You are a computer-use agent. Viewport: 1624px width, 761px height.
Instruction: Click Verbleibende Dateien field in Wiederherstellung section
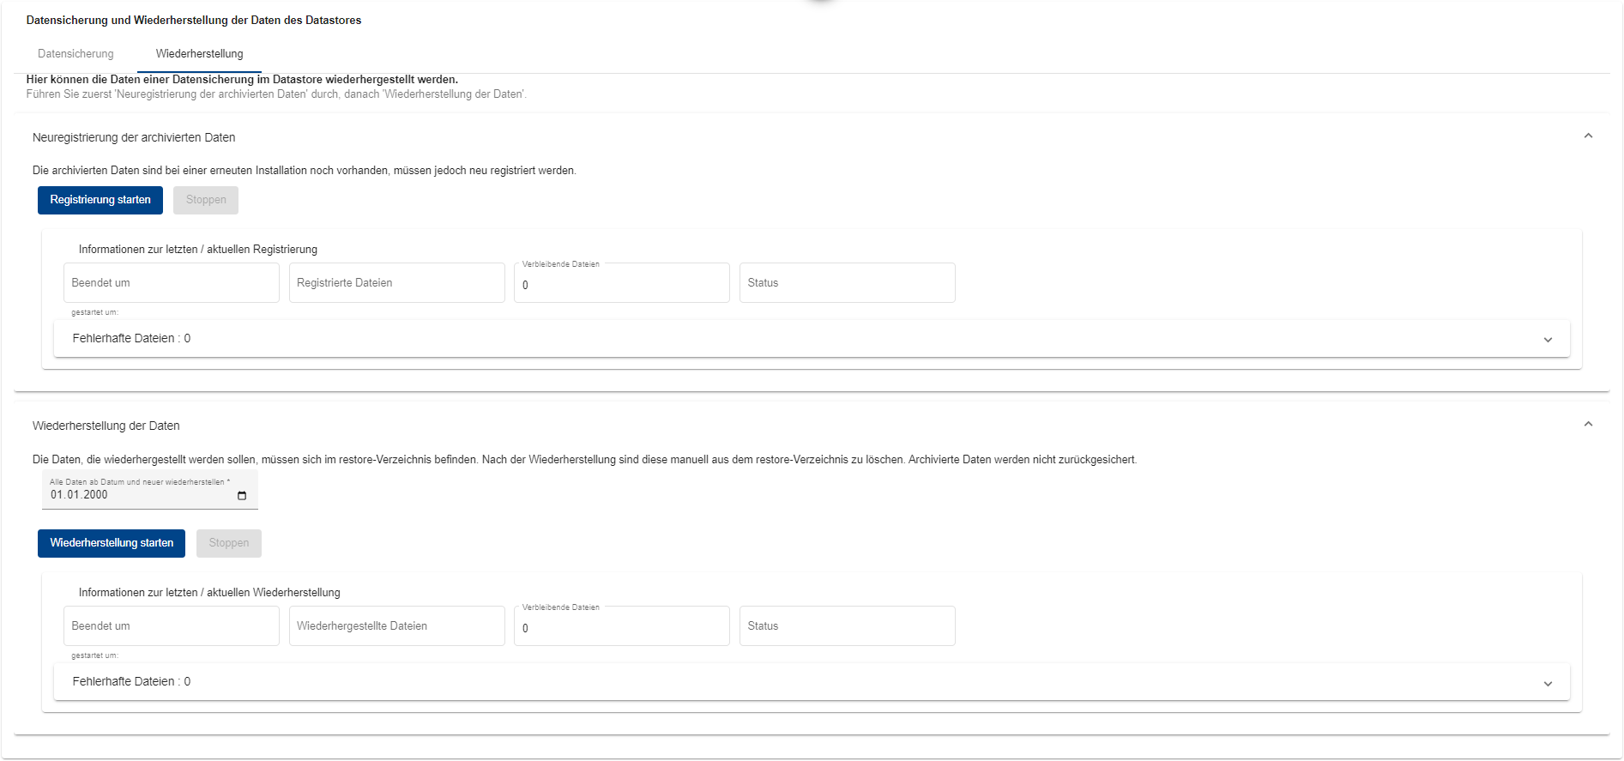coord(621,628)
